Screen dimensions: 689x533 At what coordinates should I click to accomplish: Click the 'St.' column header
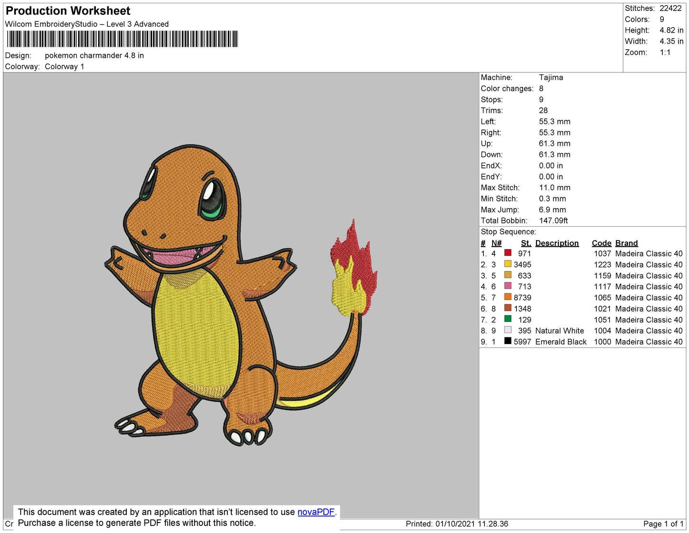pyautogui.click(x=526, y=243)
